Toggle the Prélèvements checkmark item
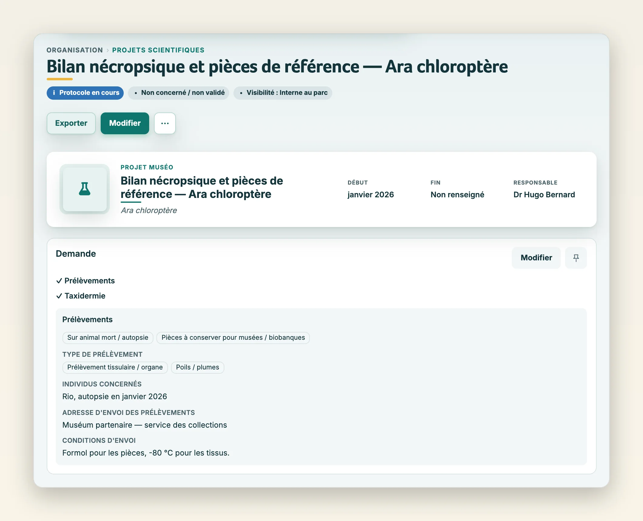This screenshot has height=521, width=643. pyautogui.click(x=85, y=281)
